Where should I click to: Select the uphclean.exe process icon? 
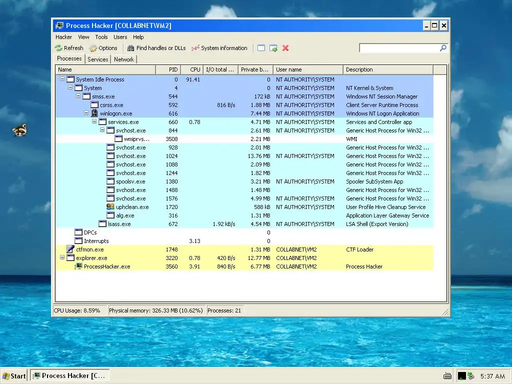coord(110,206)
